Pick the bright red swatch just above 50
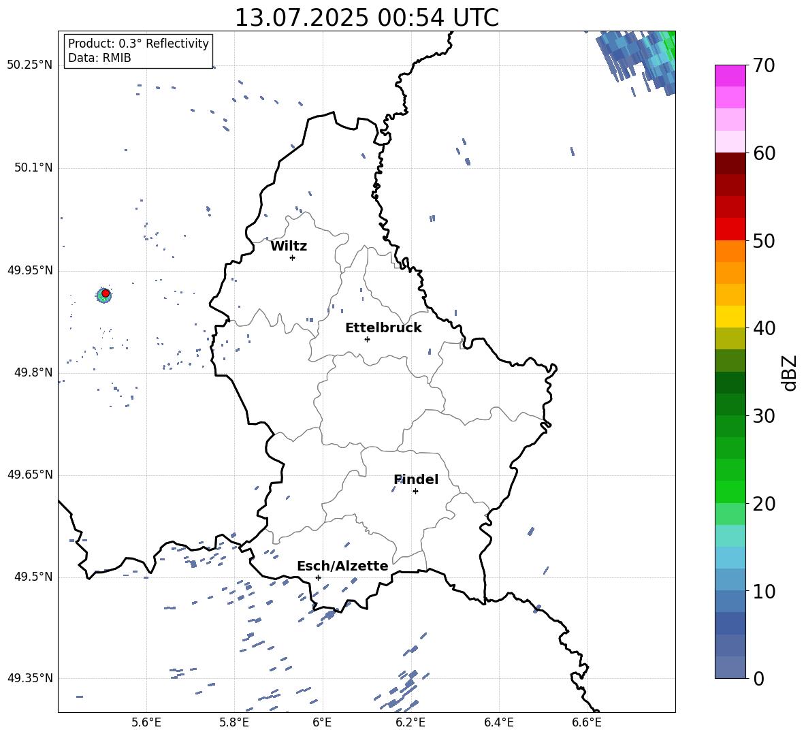Viewport: 806px width, 736px height. click(x=730, y=229)
